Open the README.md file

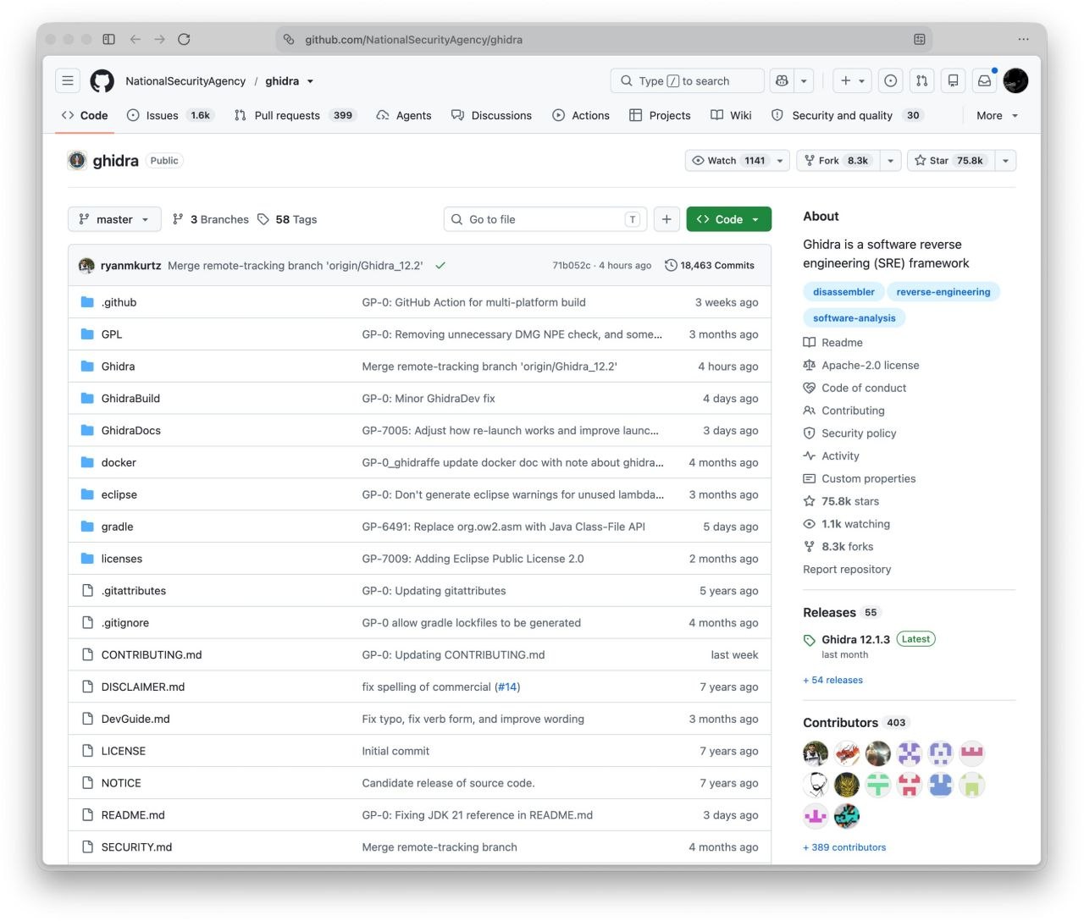[x=133, y=815]
